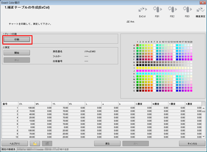Viewport: 207px width, 152px height.
Task: Click the 印刷 print chart button
Action: coord(17,39)
